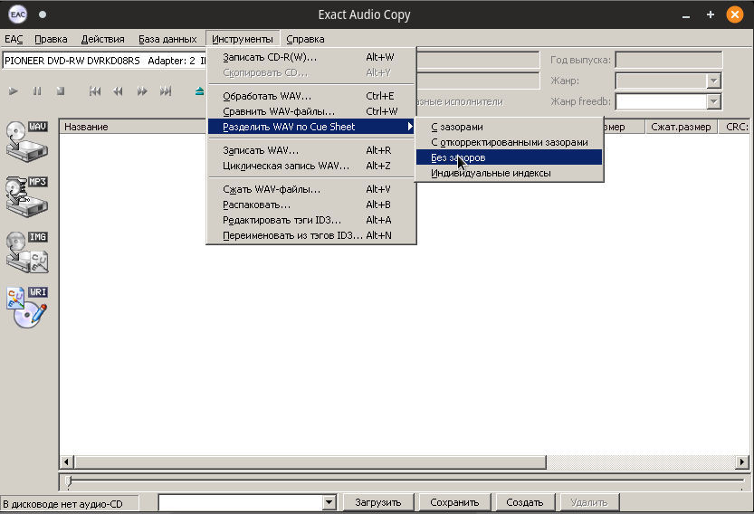Open the EAC menu
The height and width of the screenshot is (514, 754).
tap(14, 39)
